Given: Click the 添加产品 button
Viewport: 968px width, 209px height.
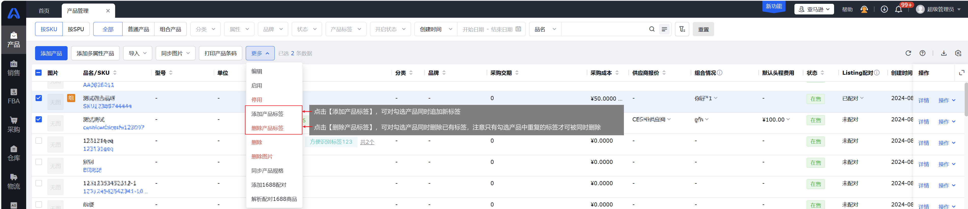Looking at the screenshot, I should tap(51, 53).
